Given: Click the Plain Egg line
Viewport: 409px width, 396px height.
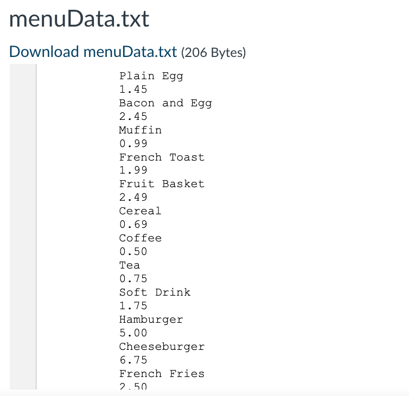Looking at the screenshot, I should click(151, 76).
